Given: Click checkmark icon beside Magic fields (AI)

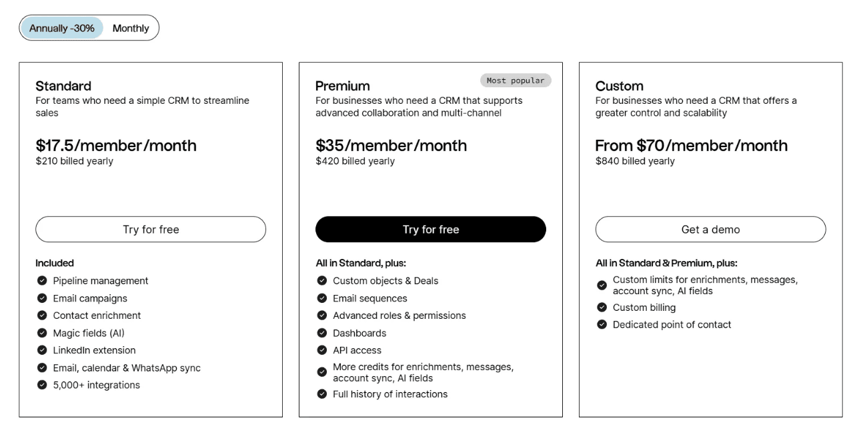Looking at the screenshot, I should pyautogui.click(x=42, y=333).
